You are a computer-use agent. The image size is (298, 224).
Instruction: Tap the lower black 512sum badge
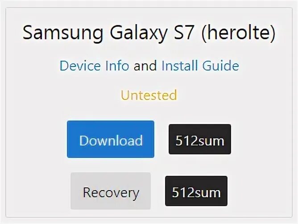tap(196, 191)
